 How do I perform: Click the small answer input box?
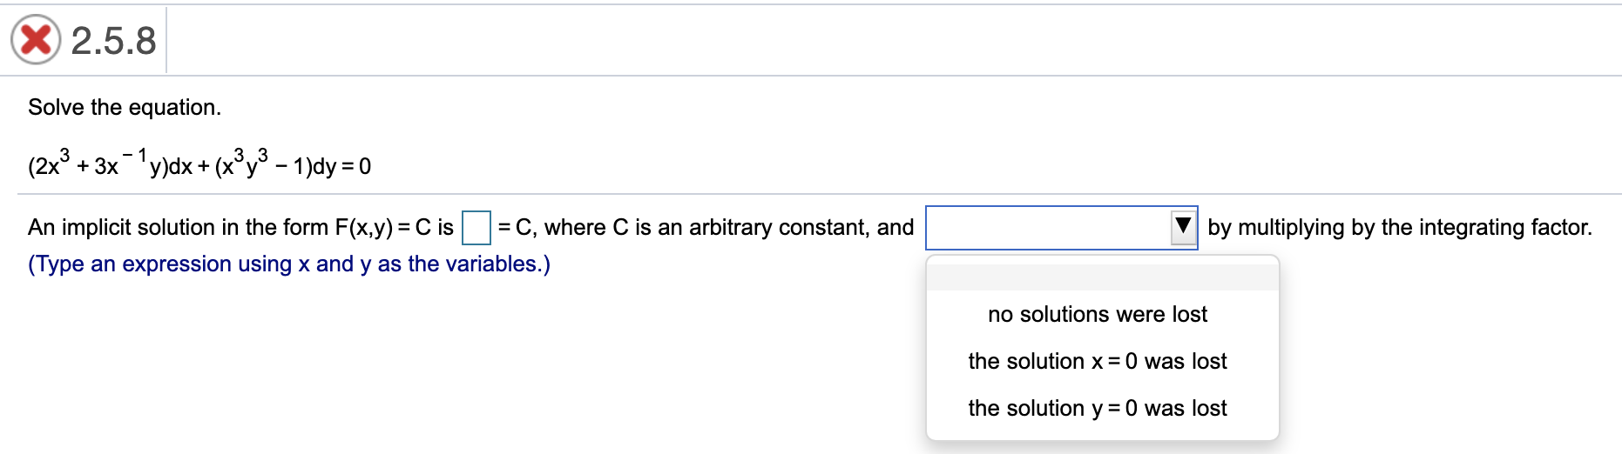476,228
